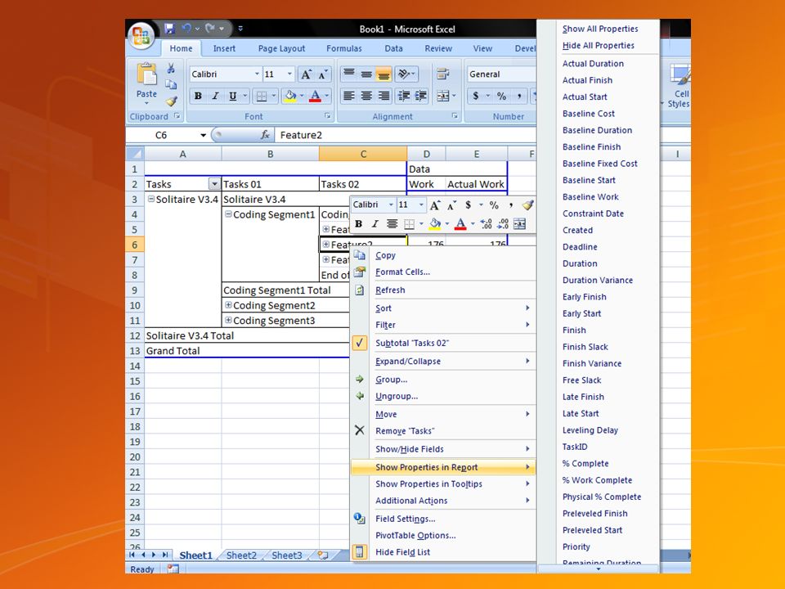
Task: Click the Cut scissors icon in Clipboard group
Action: coord(171,69)
